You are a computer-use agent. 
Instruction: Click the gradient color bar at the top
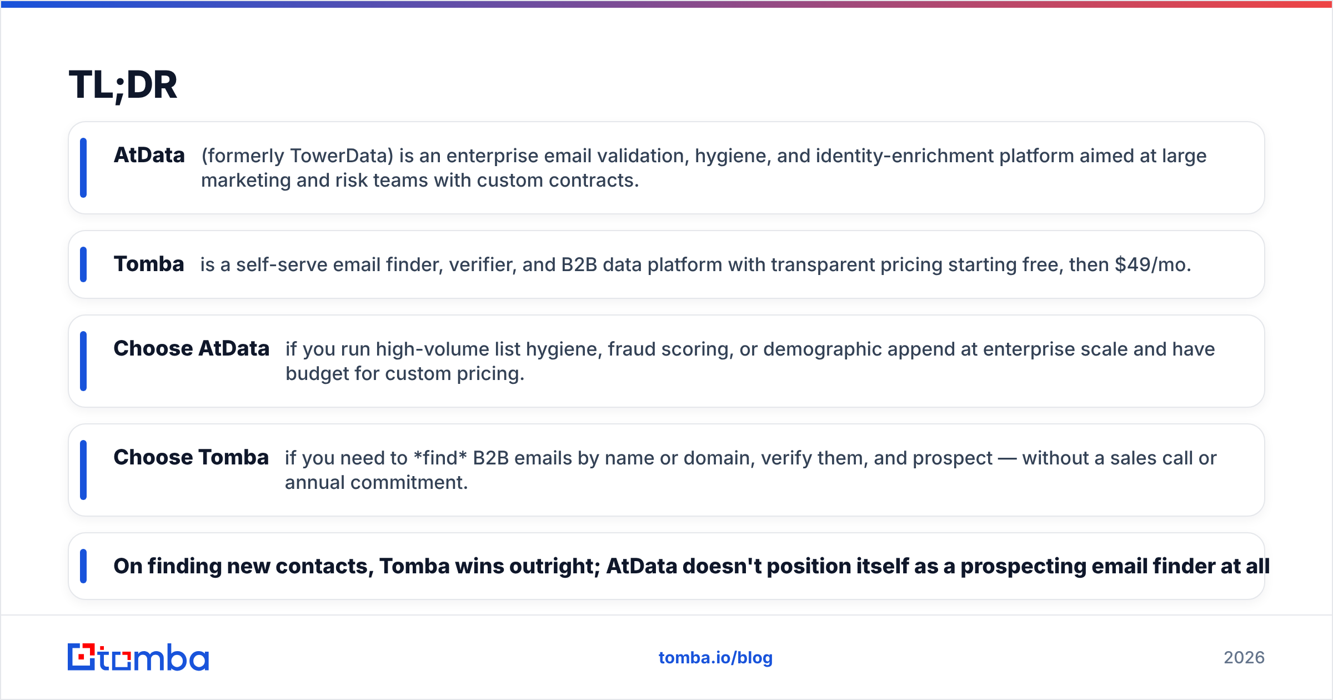[x=666, y=4]
